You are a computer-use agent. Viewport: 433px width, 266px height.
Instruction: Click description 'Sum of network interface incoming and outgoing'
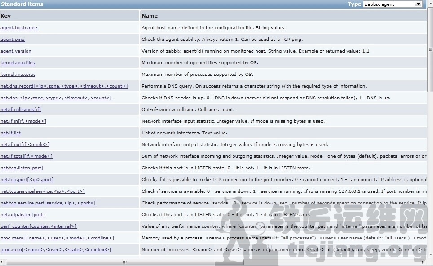pos(284,156)
